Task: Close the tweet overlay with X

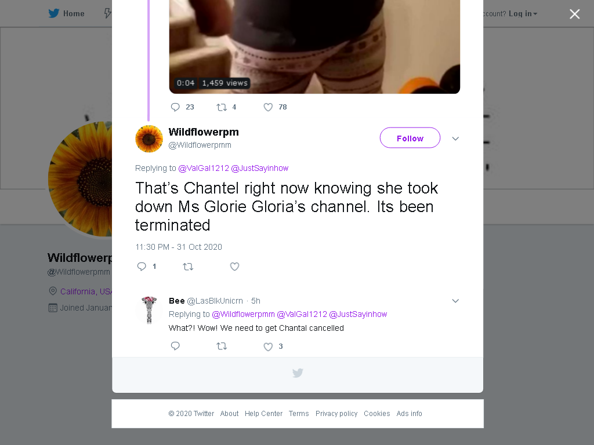Action: [575, 14]
